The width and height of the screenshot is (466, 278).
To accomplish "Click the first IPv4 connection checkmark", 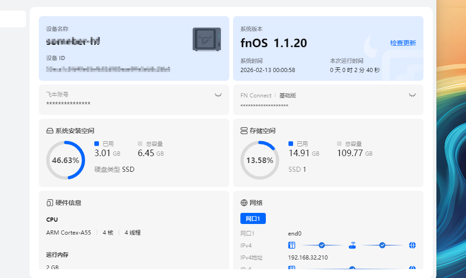I will click(322, 245).
